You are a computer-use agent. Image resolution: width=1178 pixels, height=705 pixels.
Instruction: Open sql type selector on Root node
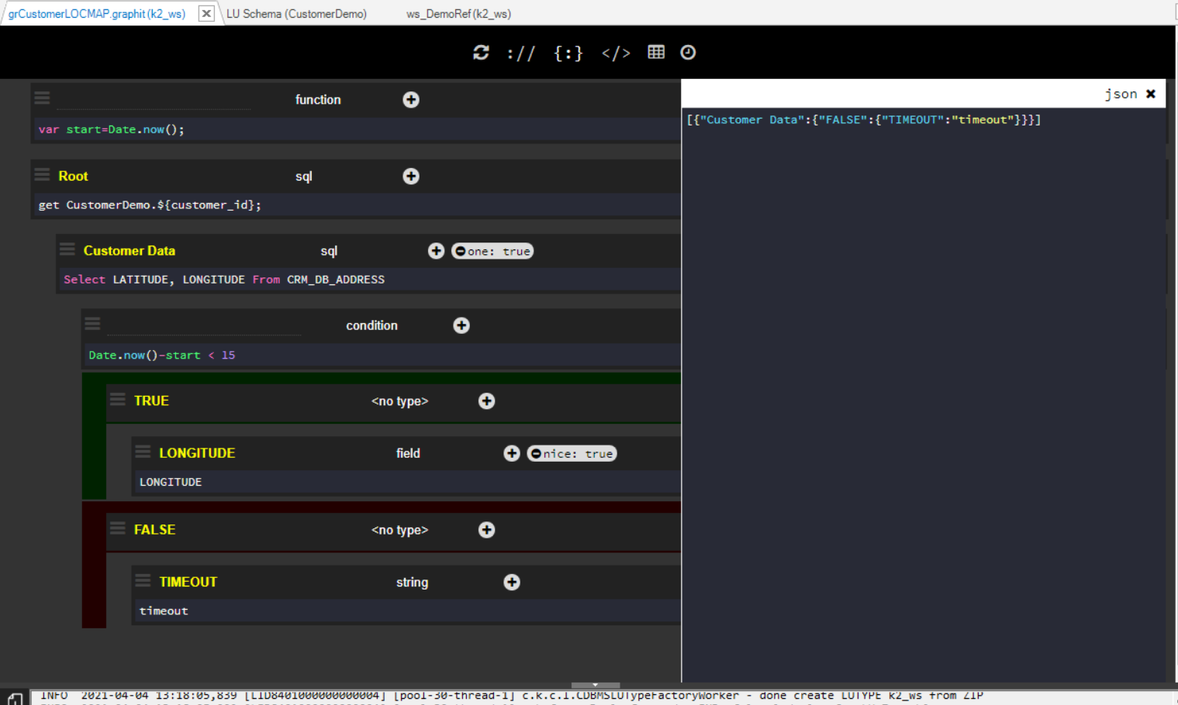304,177
